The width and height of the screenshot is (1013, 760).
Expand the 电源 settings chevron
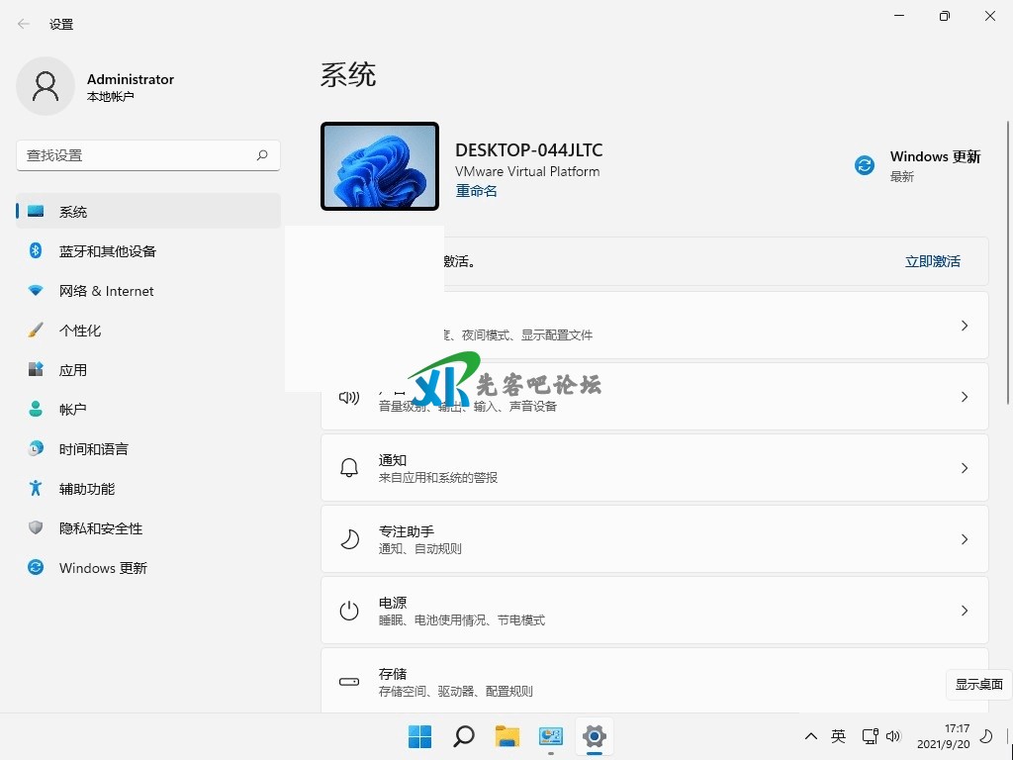pos(965,611)
